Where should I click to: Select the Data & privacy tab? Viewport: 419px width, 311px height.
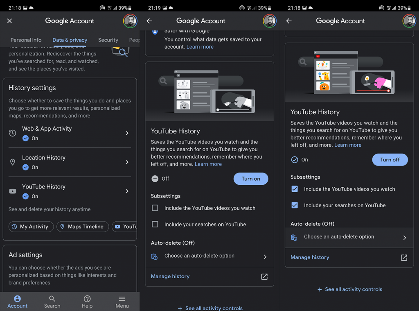click(70, 40)
